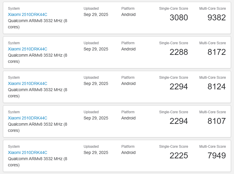Click the Android platform text in 7949 card
Viewport: 234px width, 174px height.
tap(128, 152)
